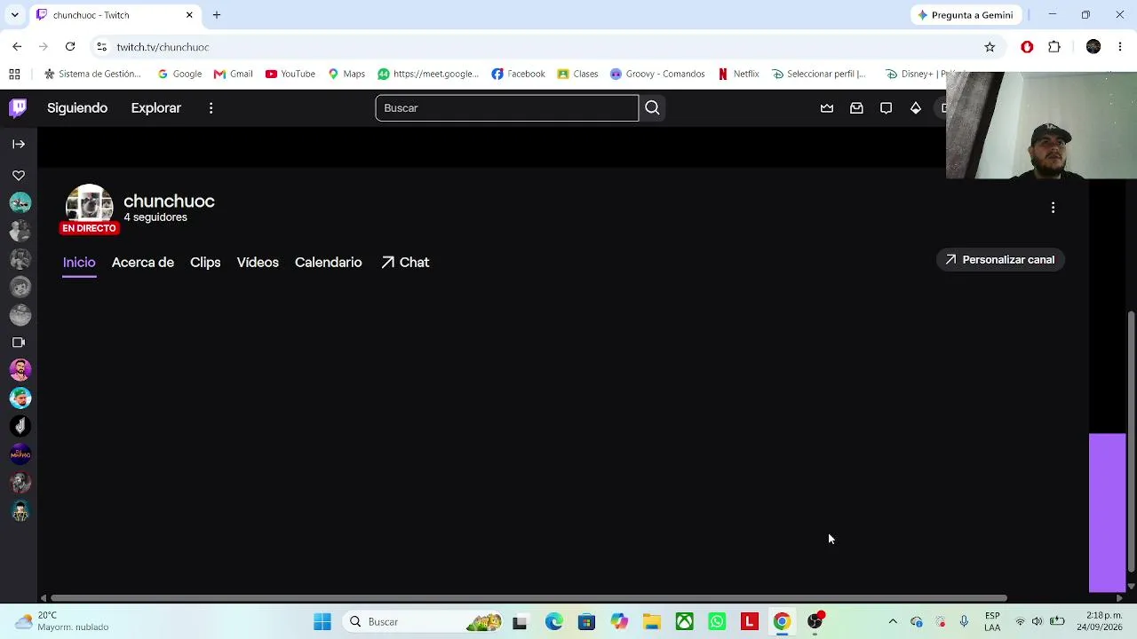
Task: Open the Chrome apps grid shortcut
Action: point(14,75)
